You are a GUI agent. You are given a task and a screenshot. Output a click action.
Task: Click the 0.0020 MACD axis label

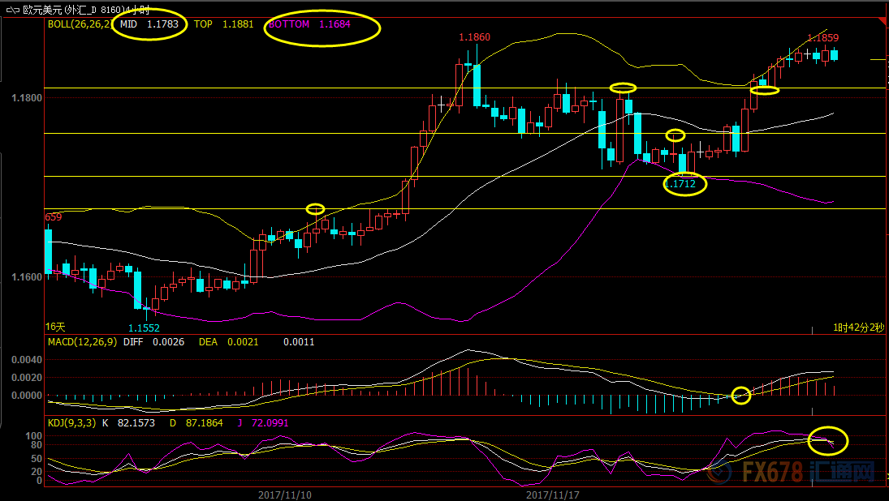click(27, 378)
